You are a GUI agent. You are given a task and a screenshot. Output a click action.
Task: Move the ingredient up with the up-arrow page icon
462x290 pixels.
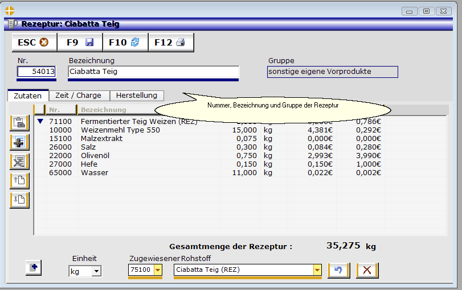point(19,181)
